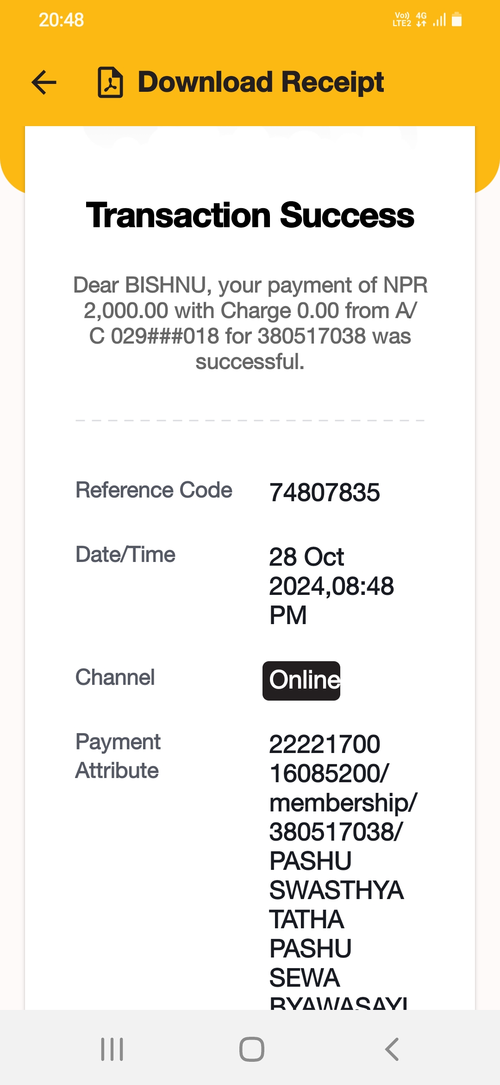
Task: Tap the back arrow in header
Action: pyautogui.click(x=44, y=83)
